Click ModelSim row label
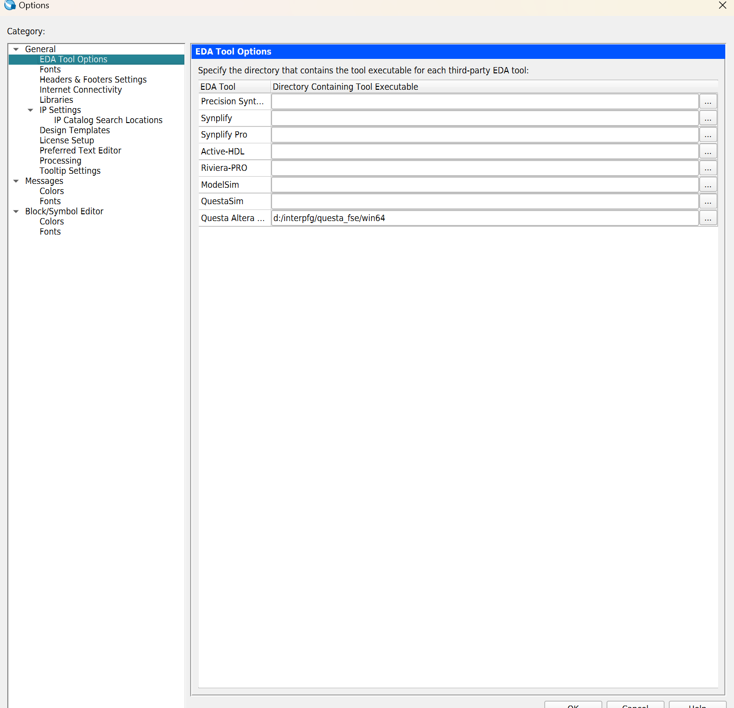Viewport: 734px width, 708px height. pyautogui.click(x=220, y=185)
